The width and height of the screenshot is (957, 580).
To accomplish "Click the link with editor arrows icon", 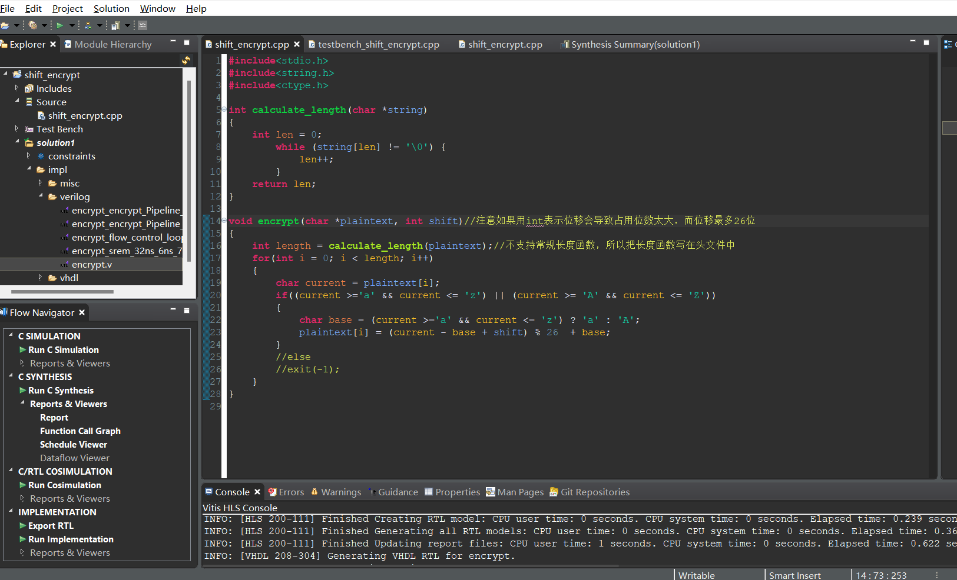I will (186, 60).
